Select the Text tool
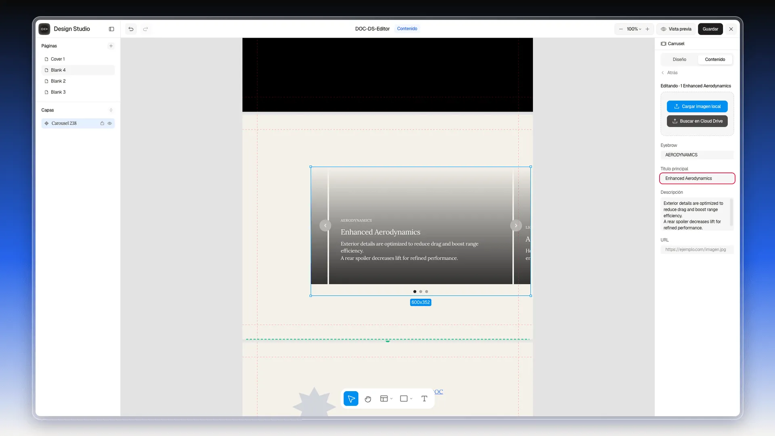This screenshot has height=436, width=775. 424,399
